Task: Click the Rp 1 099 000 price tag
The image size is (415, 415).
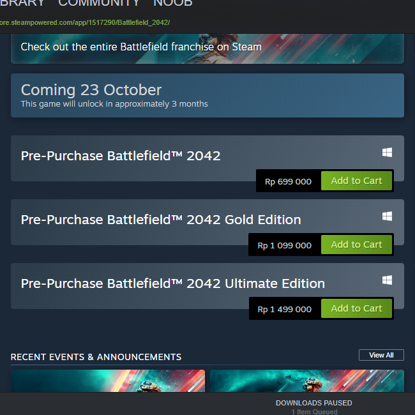Action: [285, 245]
